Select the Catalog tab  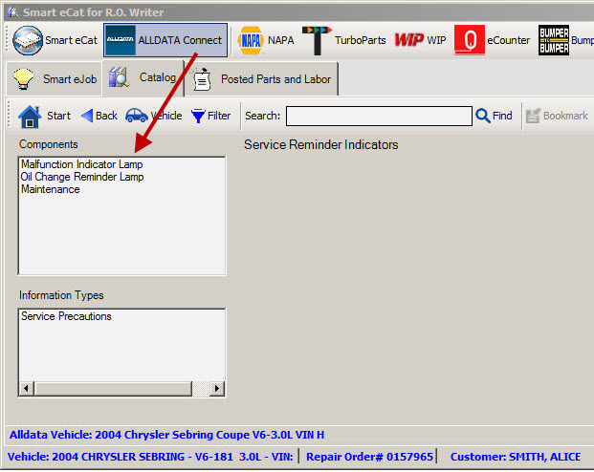143,77
